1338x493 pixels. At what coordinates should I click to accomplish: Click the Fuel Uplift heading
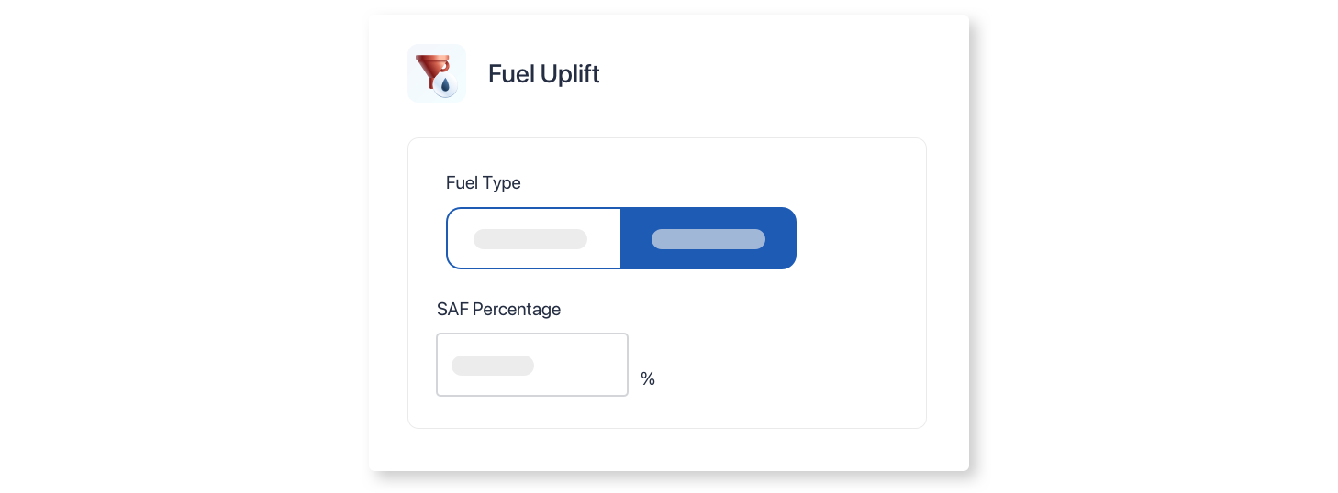click(x=544, y=74)
